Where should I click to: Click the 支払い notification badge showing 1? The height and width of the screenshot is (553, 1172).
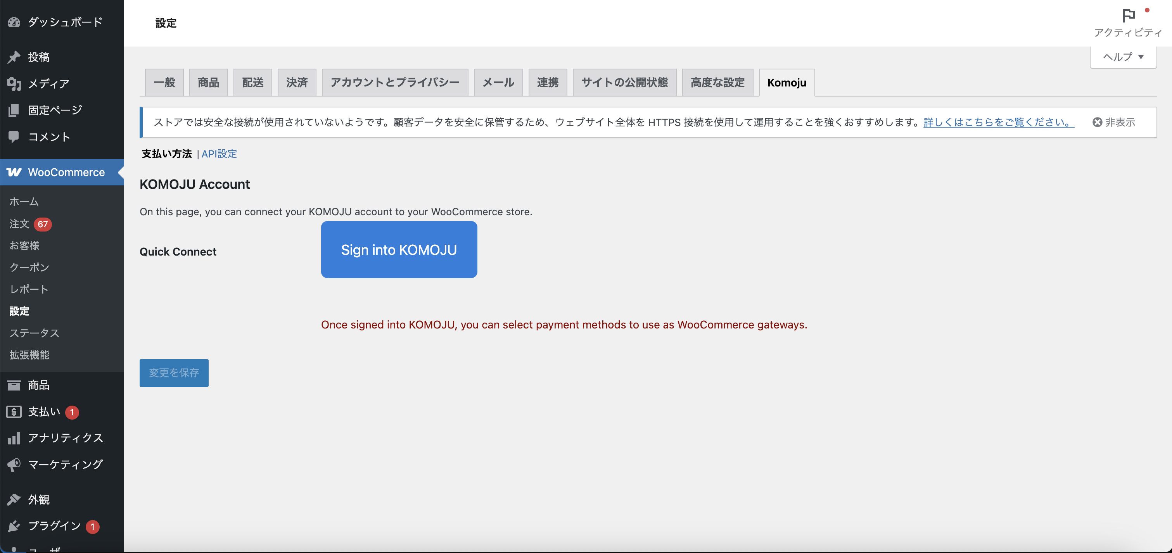pyautogui.click(x=72, y=412)
